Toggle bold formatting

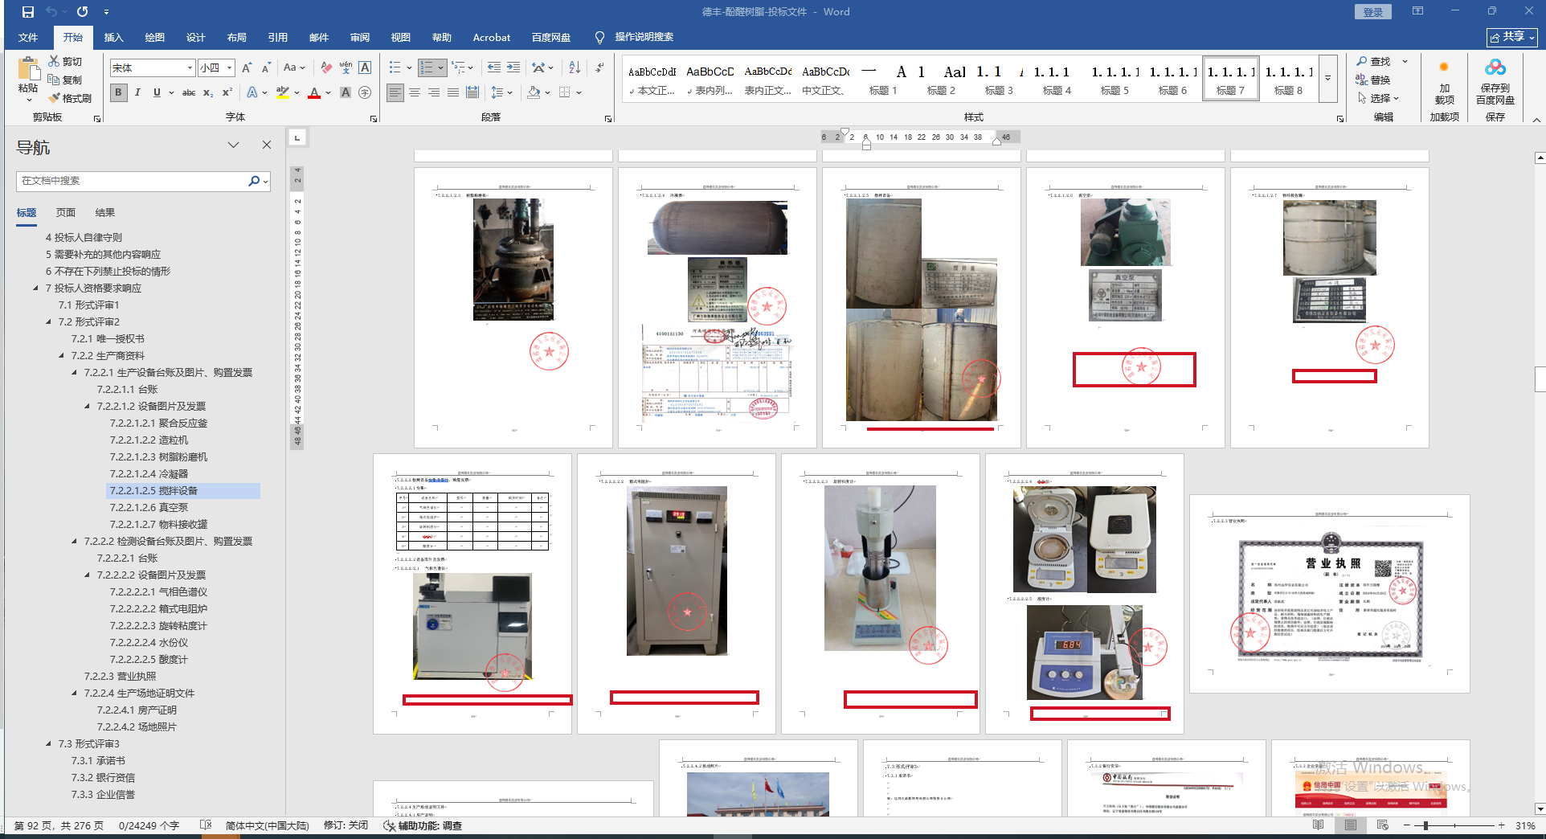click(x=118, y=92)
